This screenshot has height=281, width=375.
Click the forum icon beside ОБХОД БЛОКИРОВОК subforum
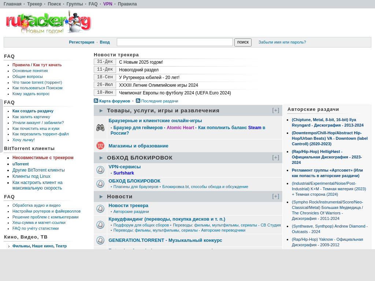point(100,184)
